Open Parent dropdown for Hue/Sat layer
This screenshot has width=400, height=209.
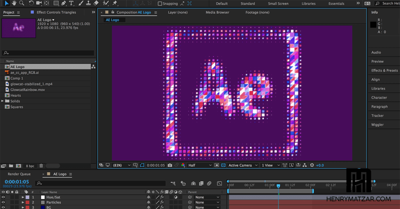click(x=207, y=197)
